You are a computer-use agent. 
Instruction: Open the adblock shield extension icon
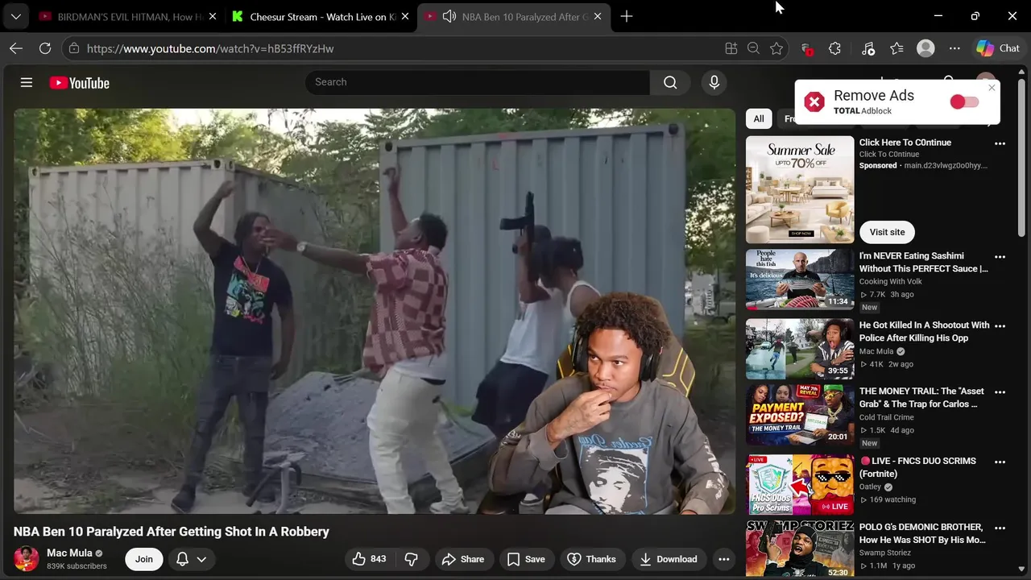(806, 48)
